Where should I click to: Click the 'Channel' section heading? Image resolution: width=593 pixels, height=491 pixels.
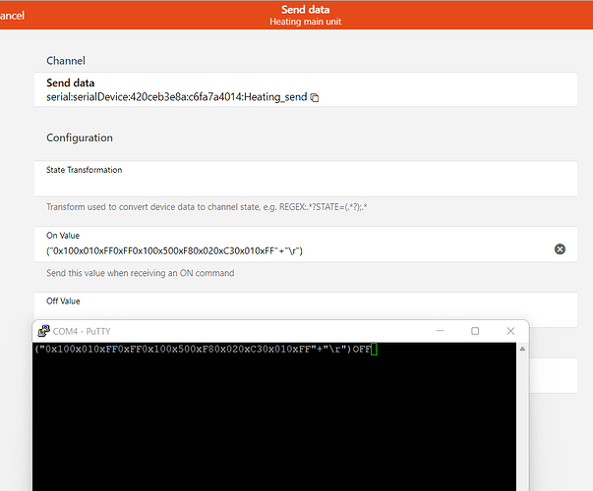tap(66, 61)
